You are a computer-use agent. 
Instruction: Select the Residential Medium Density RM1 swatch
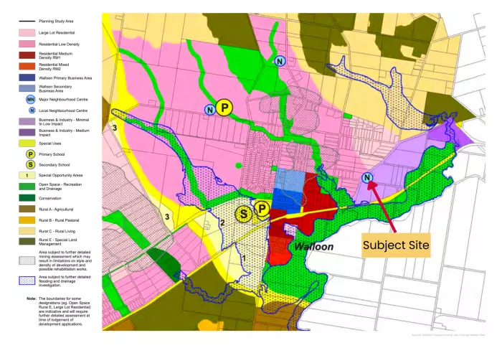(x=31, y=55)
